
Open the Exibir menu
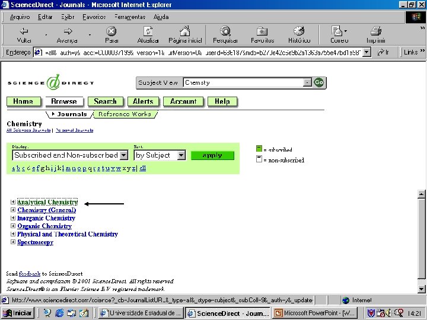(x=68, y=17)
